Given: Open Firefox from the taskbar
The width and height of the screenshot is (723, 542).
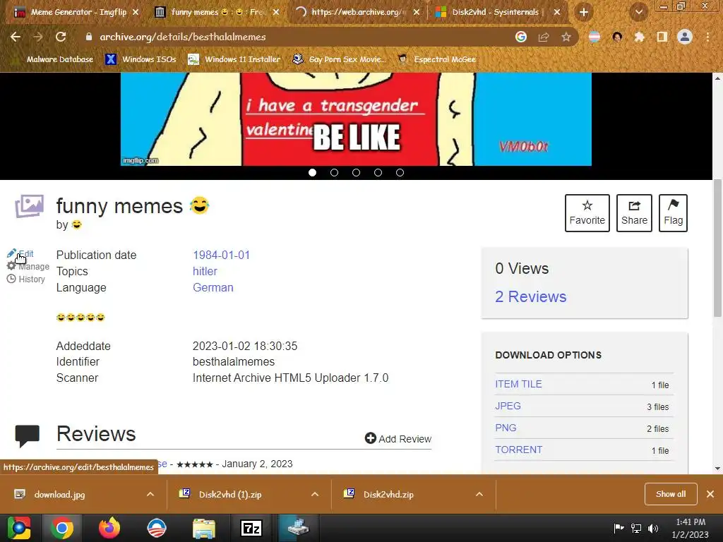Looking at the screenshot, I should 109,528.
